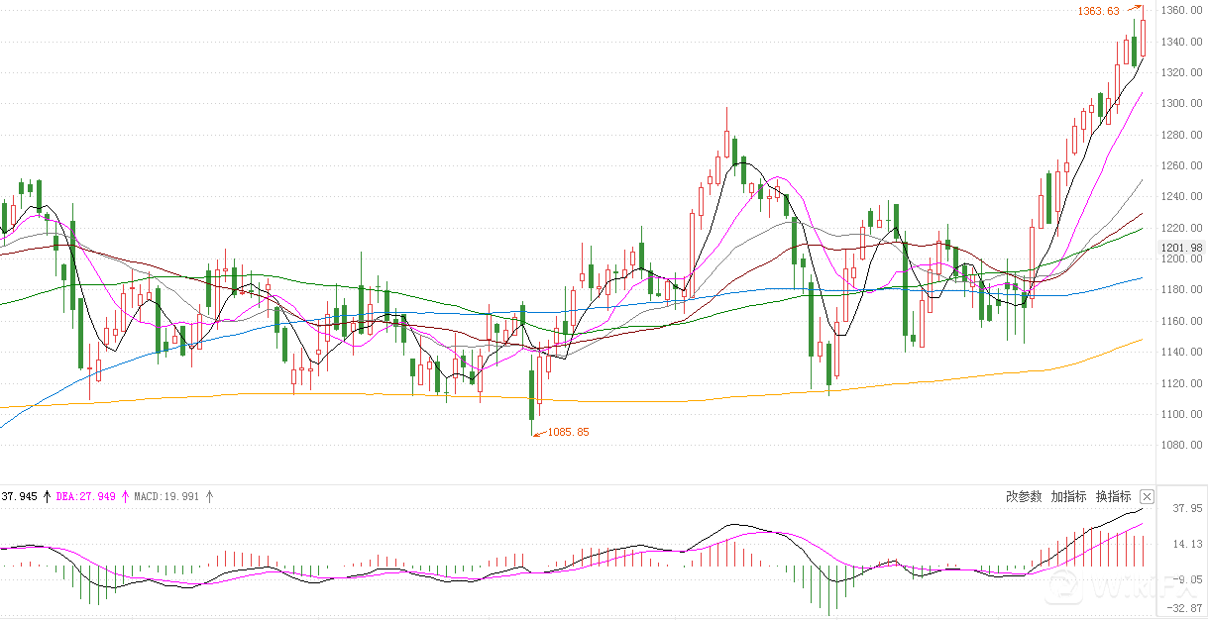Viewport: 1208px width, 620px height.
Task: Click the up arrow after the MACD:19.991 value
Action: point(209,496)
